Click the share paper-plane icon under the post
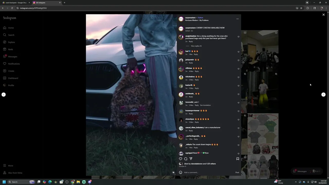The height and width of the screenshot is (185, 329). [191, 159]
